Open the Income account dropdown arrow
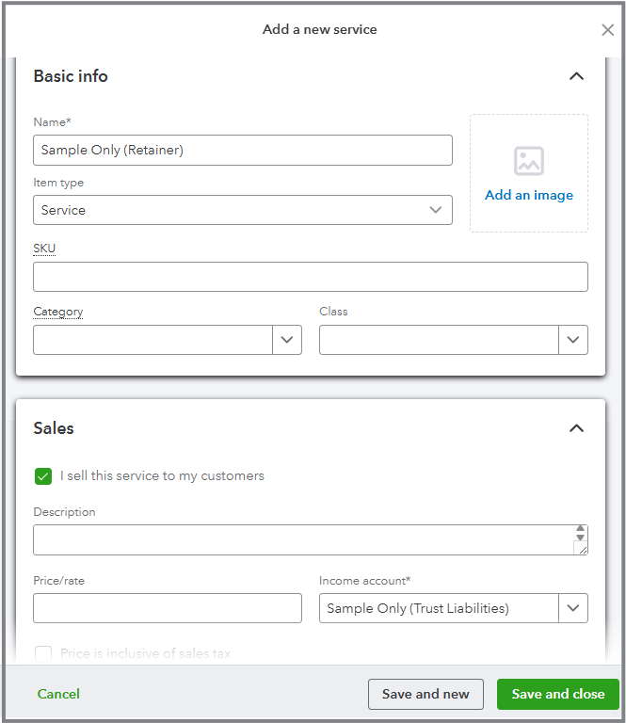The height and width of the screenshot is (723, 626). [x=573, y=608]
